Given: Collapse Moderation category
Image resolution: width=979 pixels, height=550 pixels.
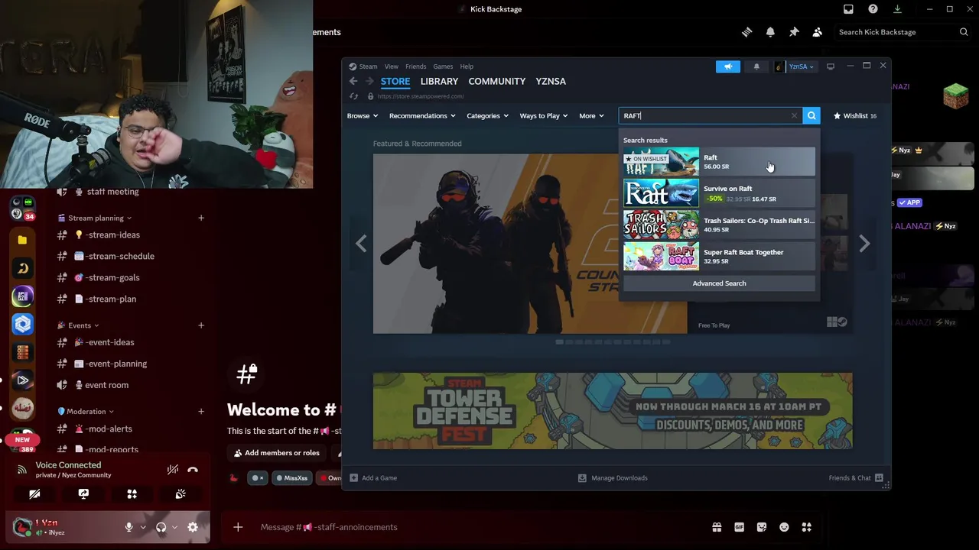Looking at the screenshot, I should [86, 412].
